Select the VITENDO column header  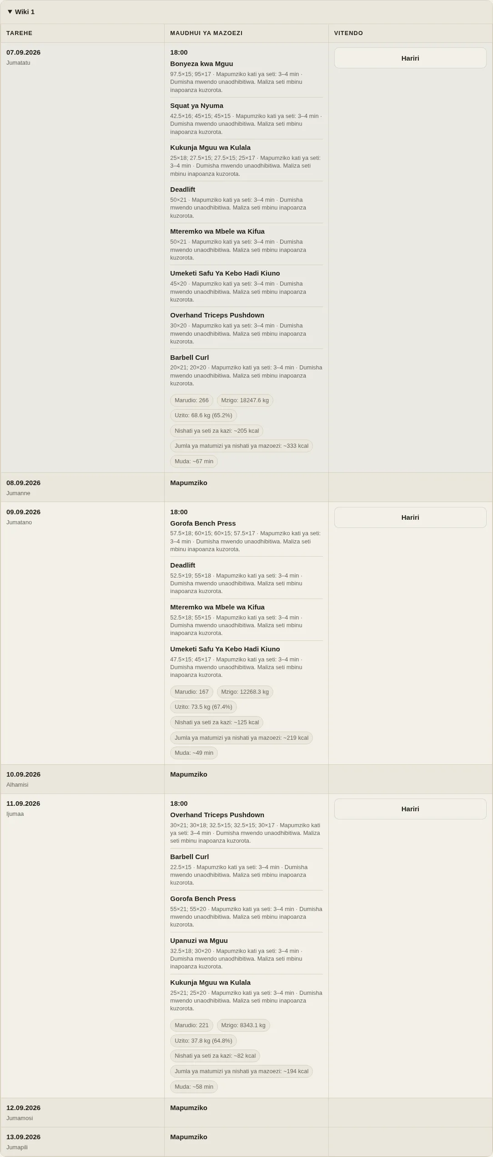410,33
